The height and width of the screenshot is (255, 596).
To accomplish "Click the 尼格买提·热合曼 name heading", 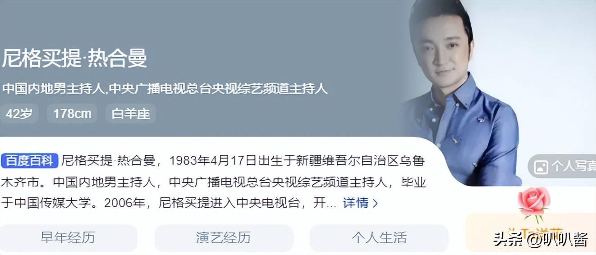I will coord(75,59).
